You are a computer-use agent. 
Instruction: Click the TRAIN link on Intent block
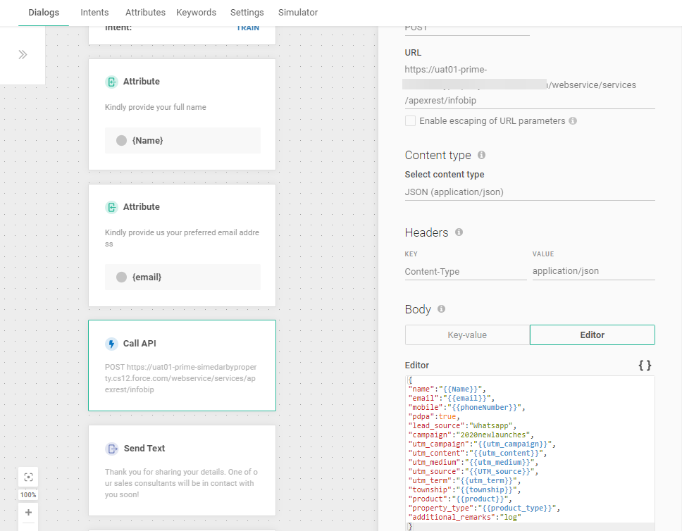[x=247, y=28]
